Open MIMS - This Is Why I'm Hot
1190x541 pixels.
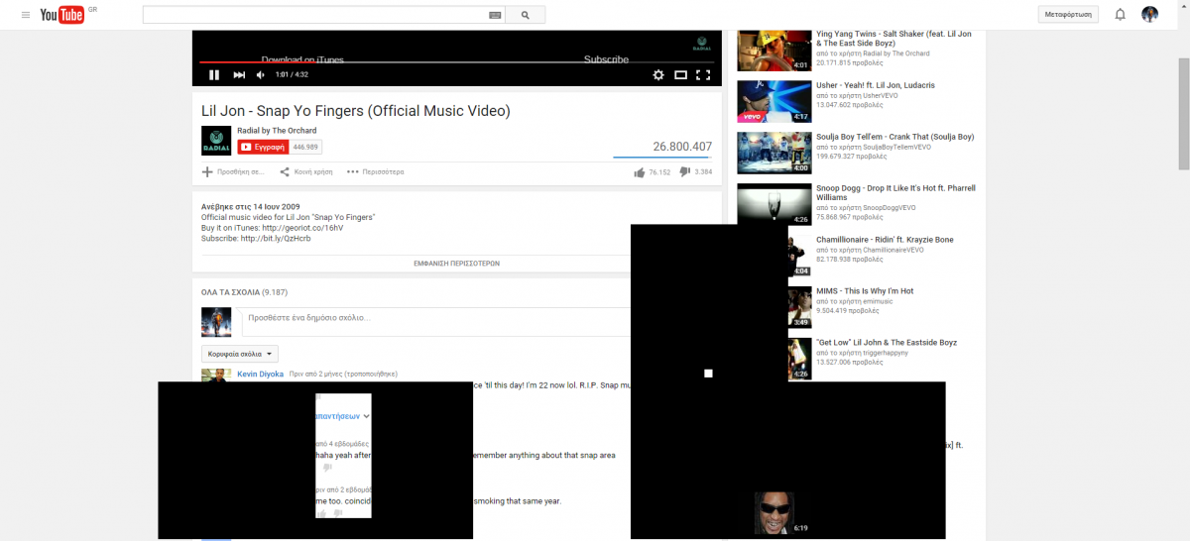tap(865, 291)
